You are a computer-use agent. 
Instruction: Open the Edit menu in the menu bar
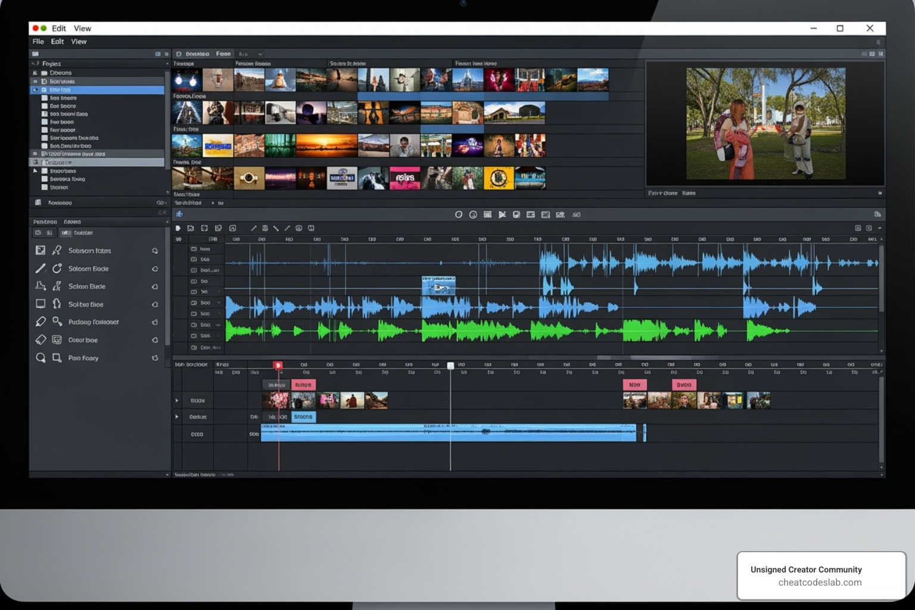[x=58, y=41]
